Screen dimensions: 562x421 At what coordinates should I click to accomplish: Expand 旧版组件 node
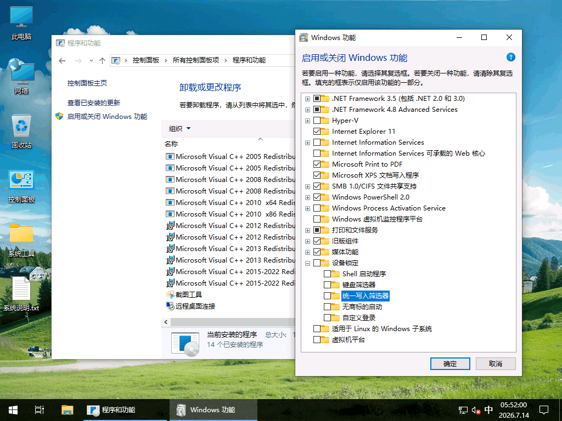pyautogui.click(x=307, y=241)
